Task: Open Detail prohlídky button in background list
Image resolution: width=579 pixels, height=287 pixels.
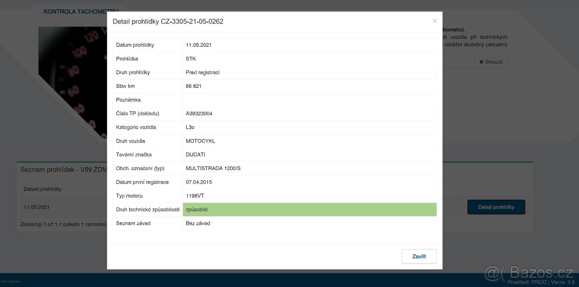Action: click(496, 207)
